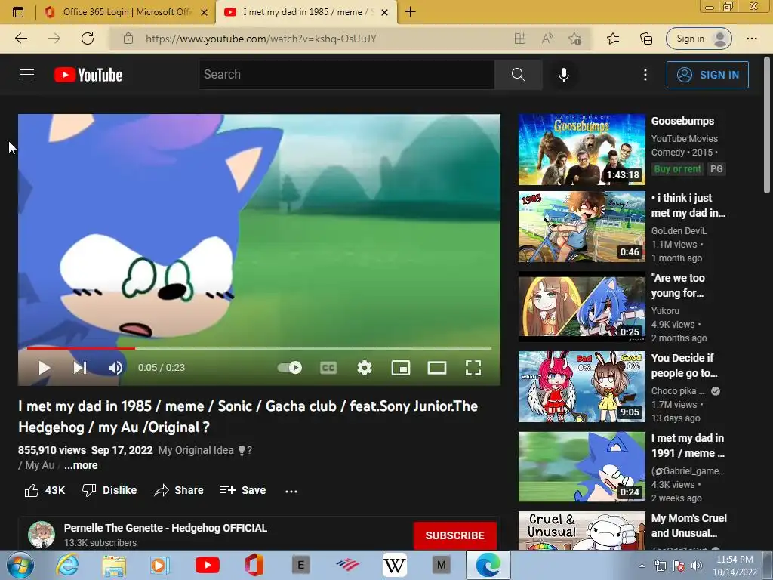This screenshot has width=773, height=580.
Task: Open Edge Collections
Action: [646, 39]
